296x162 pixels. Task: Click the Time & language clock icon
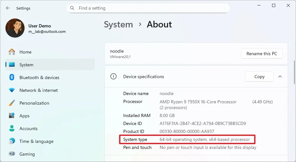(12, 141)
